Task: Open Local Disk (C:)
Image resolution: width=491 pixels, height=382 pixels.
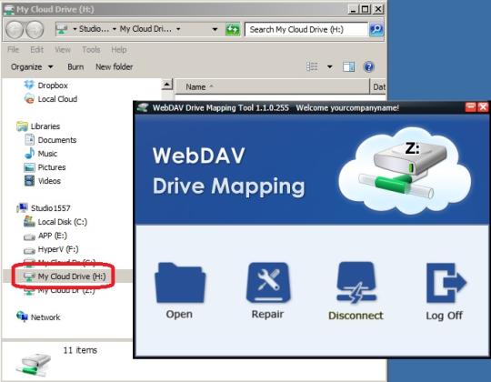Action: tap(63, 222)
